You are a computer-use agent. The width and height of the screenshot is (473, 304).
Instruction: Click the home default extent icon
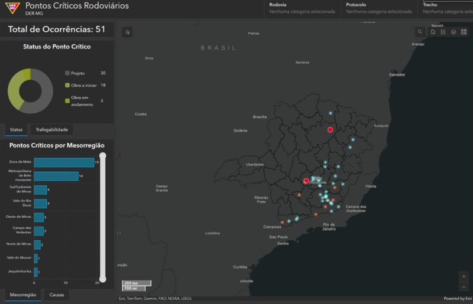[x=433, y=32]
